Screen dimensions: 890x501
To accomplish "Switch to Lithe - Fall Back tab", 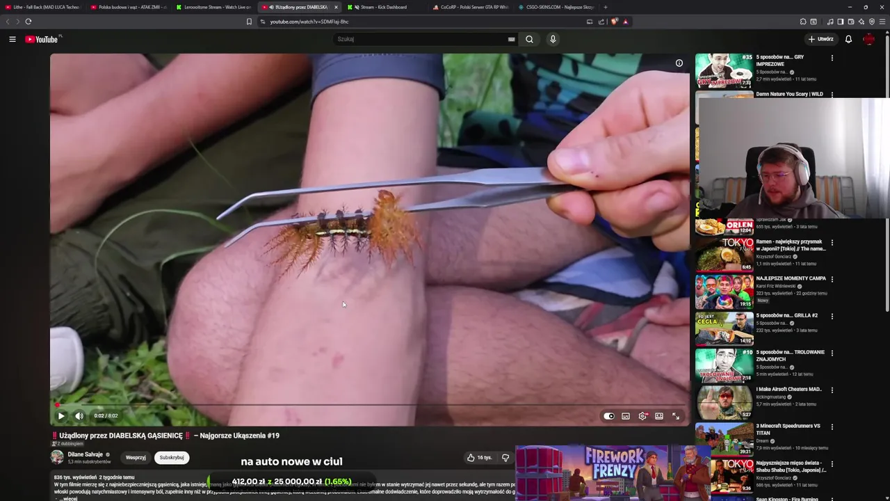I will [x=44, y=7].
